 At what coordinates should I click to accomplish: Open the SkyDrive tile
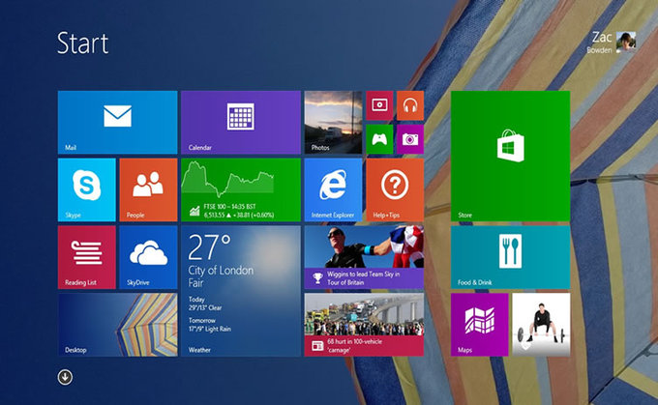(147, 257)
